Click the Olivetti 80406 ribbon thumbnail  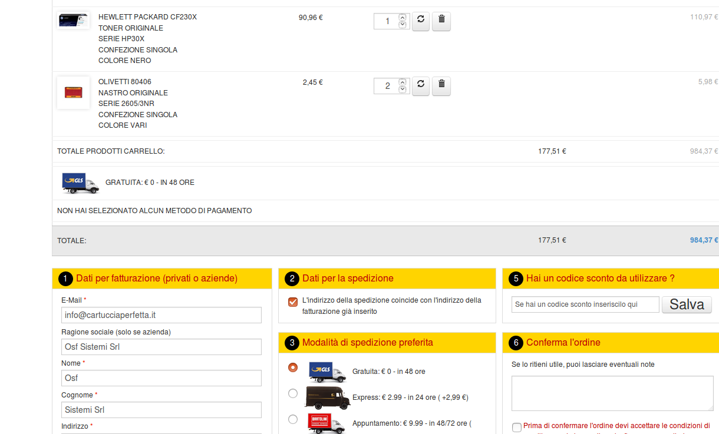coord(74,92)
